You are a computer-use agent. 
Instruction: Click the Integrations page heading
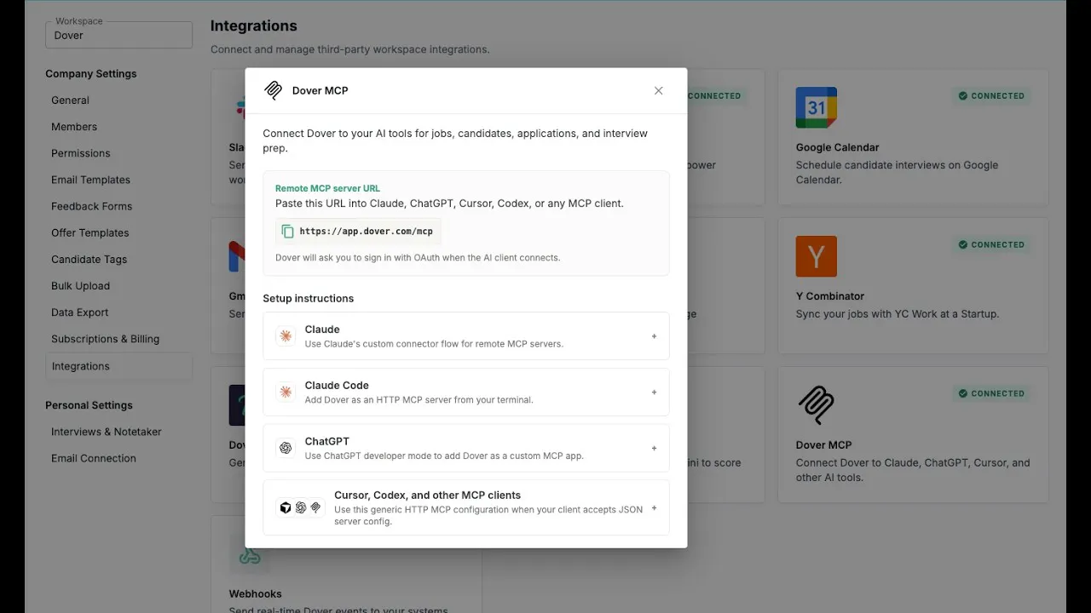[254, 26]
